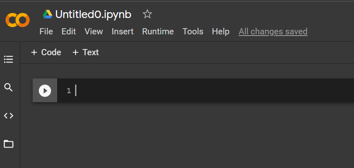The width and height of the screenshot is (354, 168).
Task: Open the code snippets panel icon
Action: tap(9, 116)
